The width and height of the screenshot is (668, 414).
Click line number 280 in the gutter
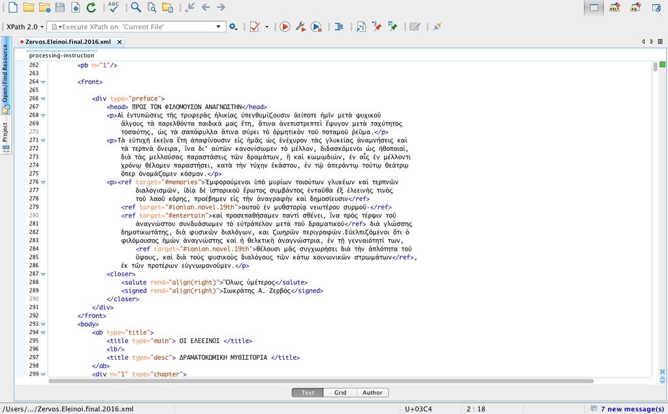(34, 215)
